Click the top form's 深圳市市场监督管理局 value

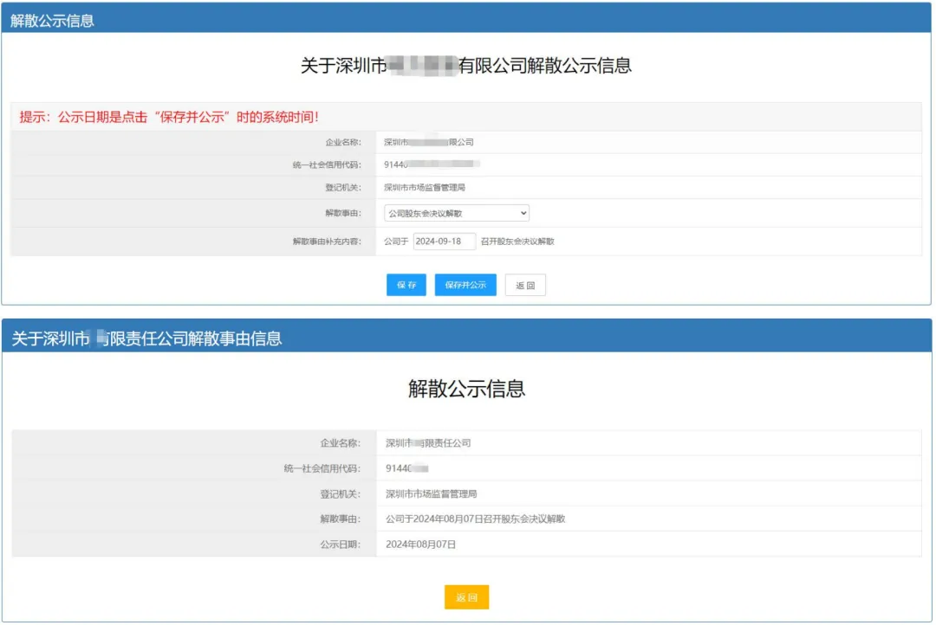(x=425, y=187)
